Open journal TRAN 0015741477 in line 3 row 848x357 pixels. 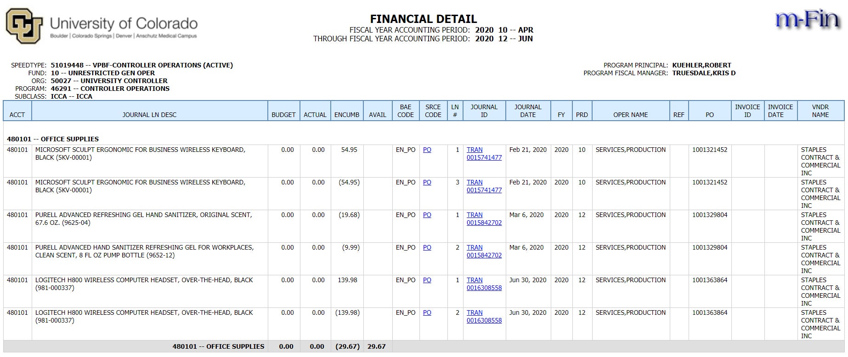[484, 186]
